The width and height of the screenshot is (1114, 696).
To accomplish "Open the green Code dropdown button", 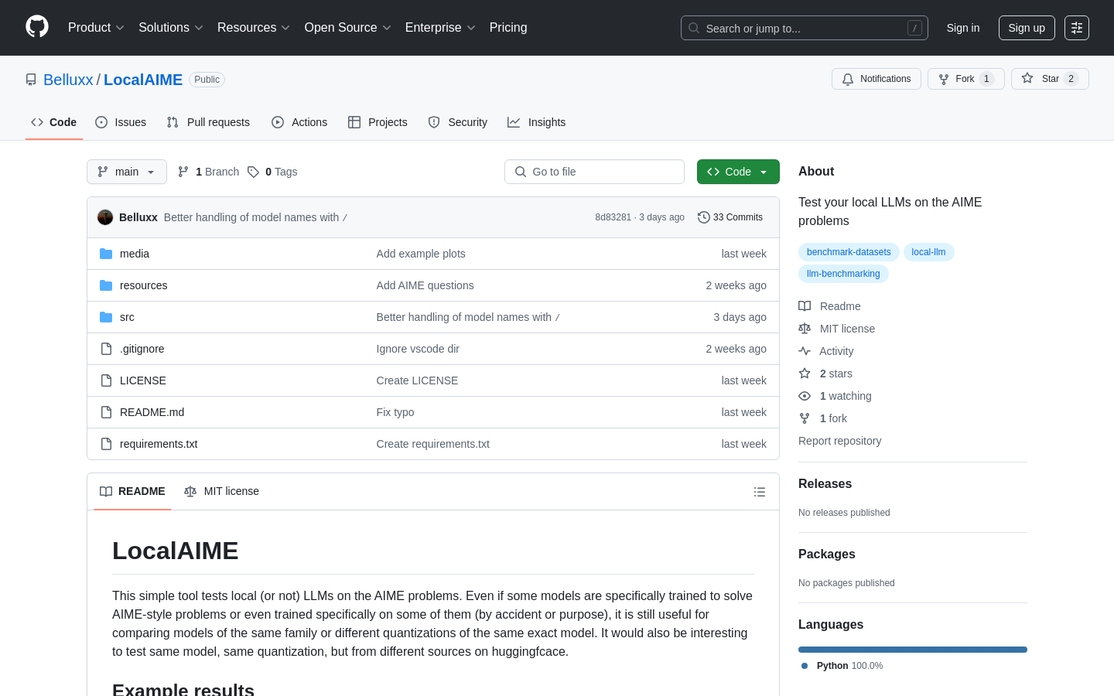I will [738, 172].
